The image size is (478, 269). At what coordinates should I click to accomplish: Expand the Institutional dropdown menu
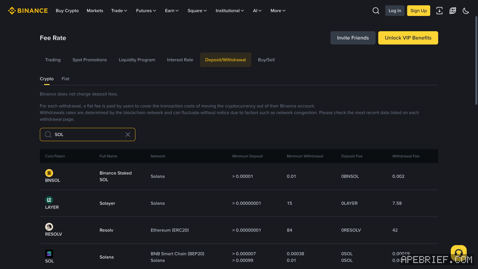(230, 11)
